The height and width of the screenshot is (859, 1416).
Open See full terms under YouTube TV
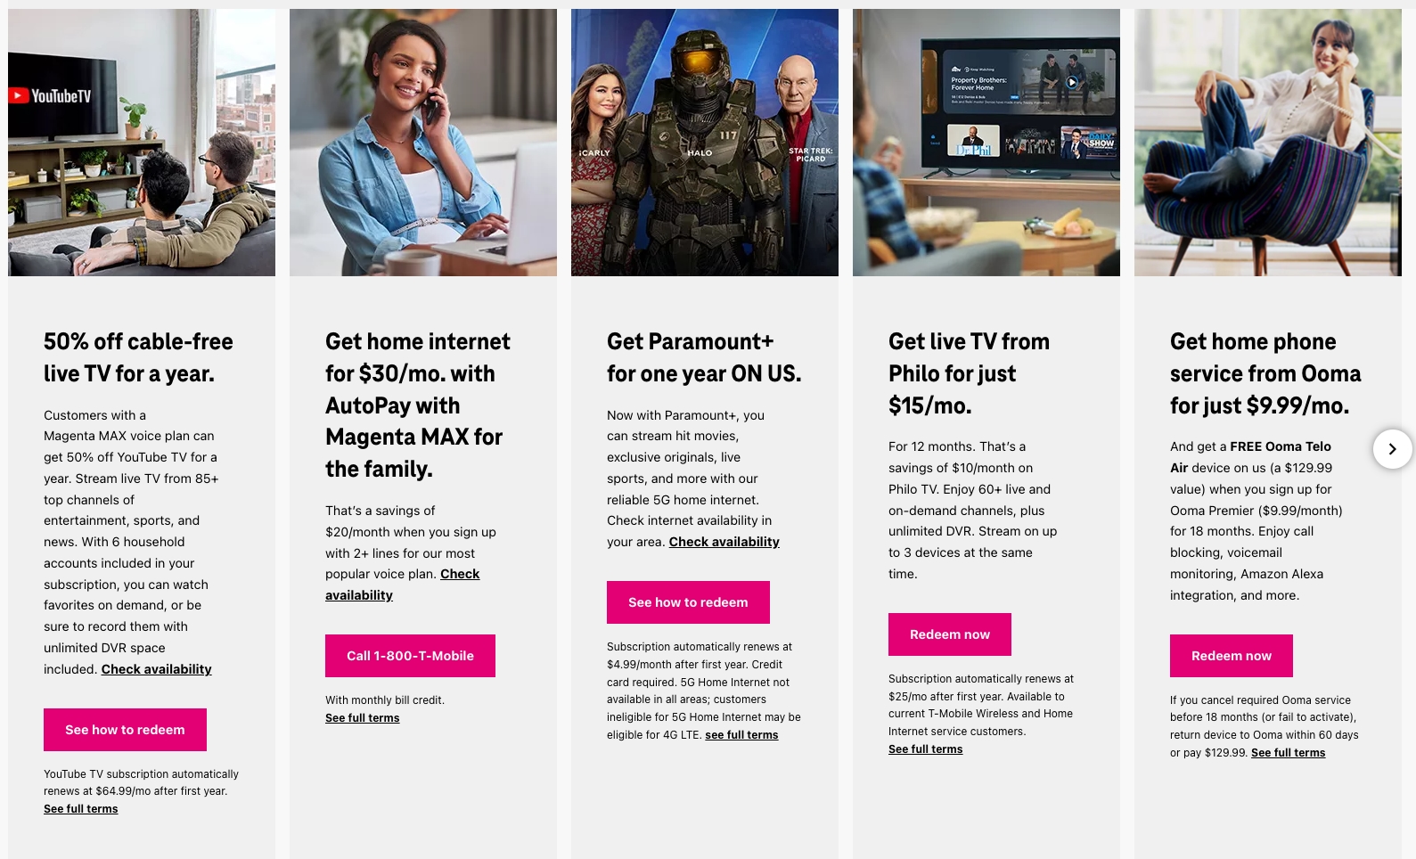(x=81, y=809)
